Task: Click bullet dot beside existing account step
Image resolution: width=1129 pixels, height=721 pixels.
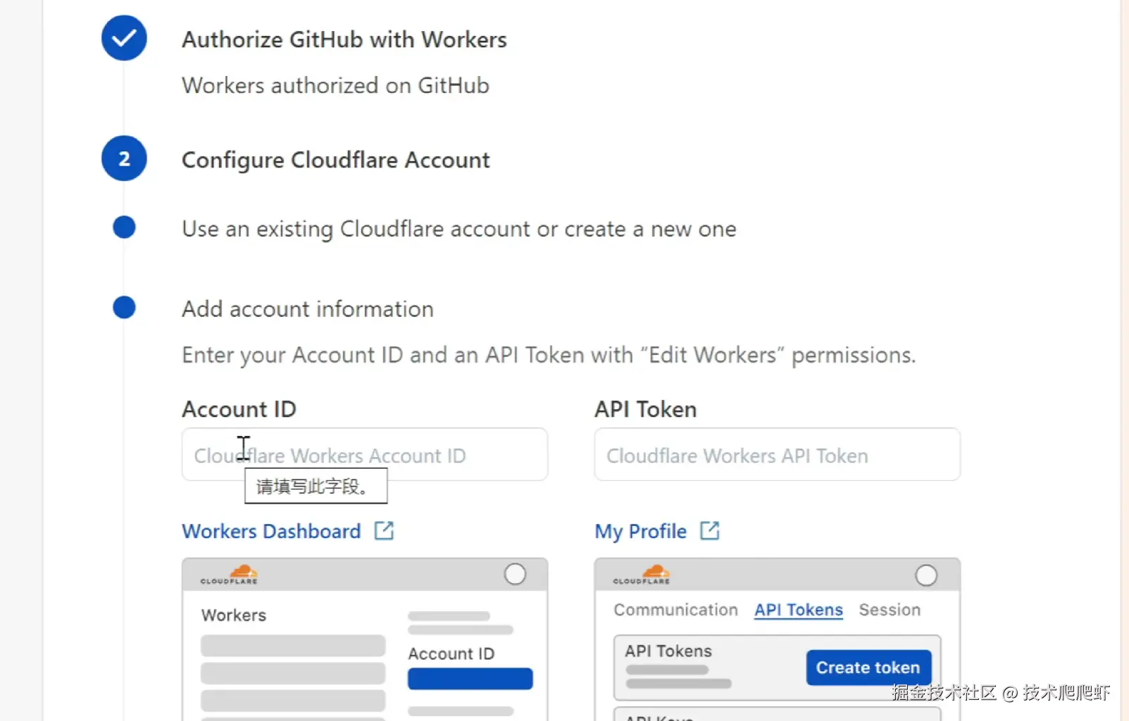Action: (x=124, y=227)
